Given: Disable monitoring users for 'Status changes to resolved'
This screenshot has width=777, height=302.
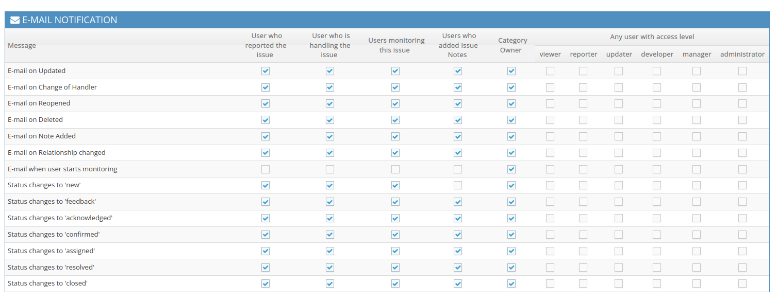Looking at the screenshot, I should pyautogui.click(x=395, y=268).
